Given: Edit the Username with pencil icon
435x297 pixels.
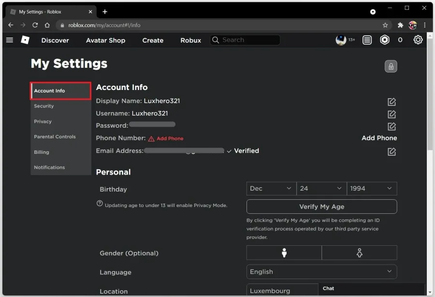Looking at the screenshot, I should [x=391, y=114].
